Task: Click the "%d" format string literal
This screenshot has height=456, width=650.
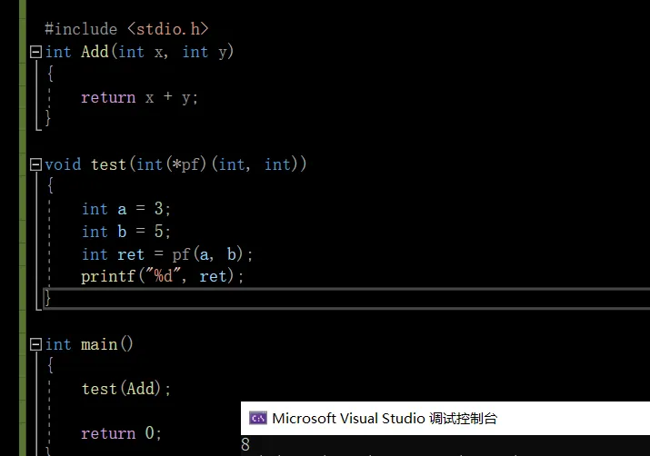Action: (164, 276)
